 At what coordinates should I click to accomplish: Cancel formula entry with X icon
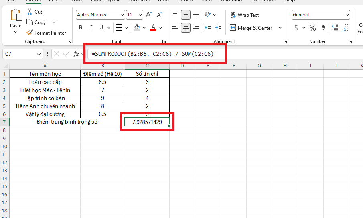[57, 54]
